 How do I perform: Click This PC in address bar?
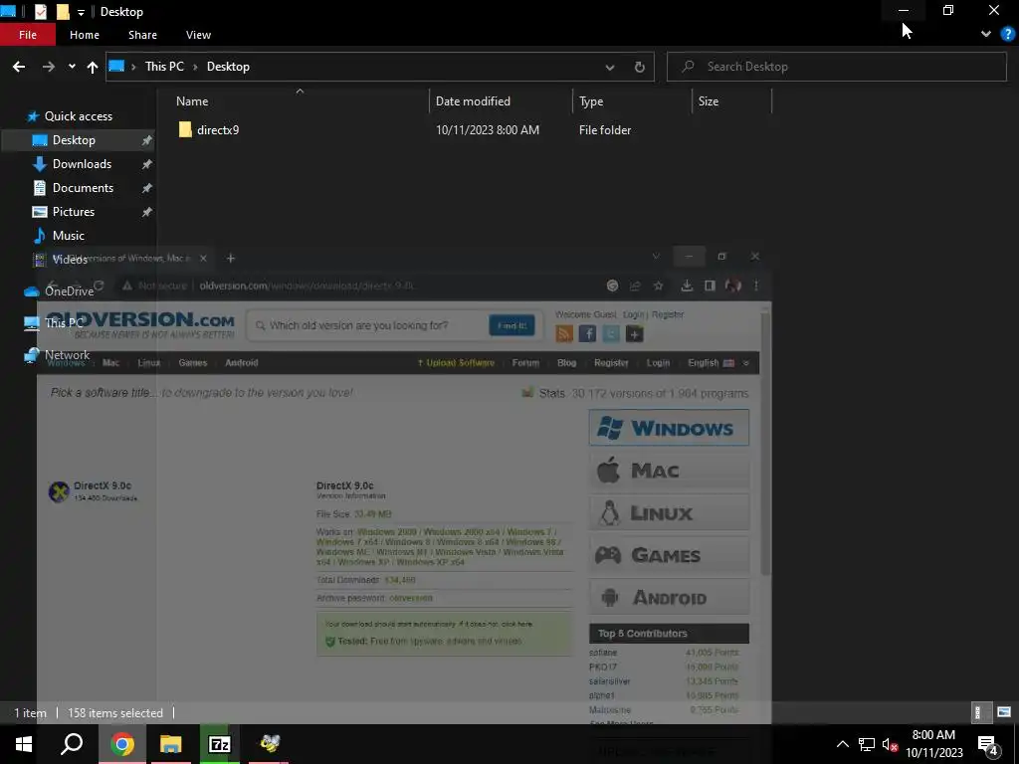pos(164,67)
